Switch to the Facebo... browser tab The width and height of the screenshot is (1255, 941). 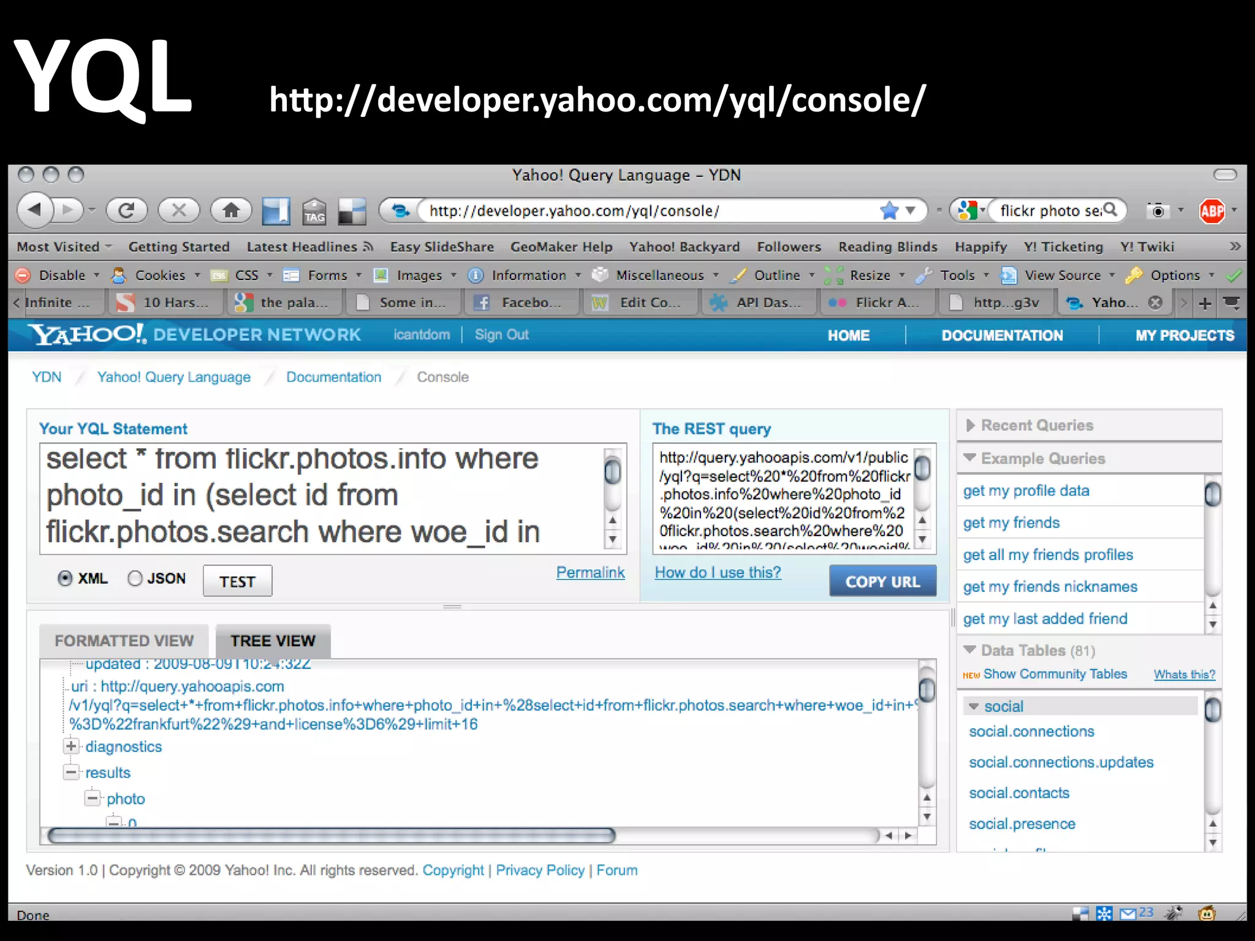[x=520, y=303]
